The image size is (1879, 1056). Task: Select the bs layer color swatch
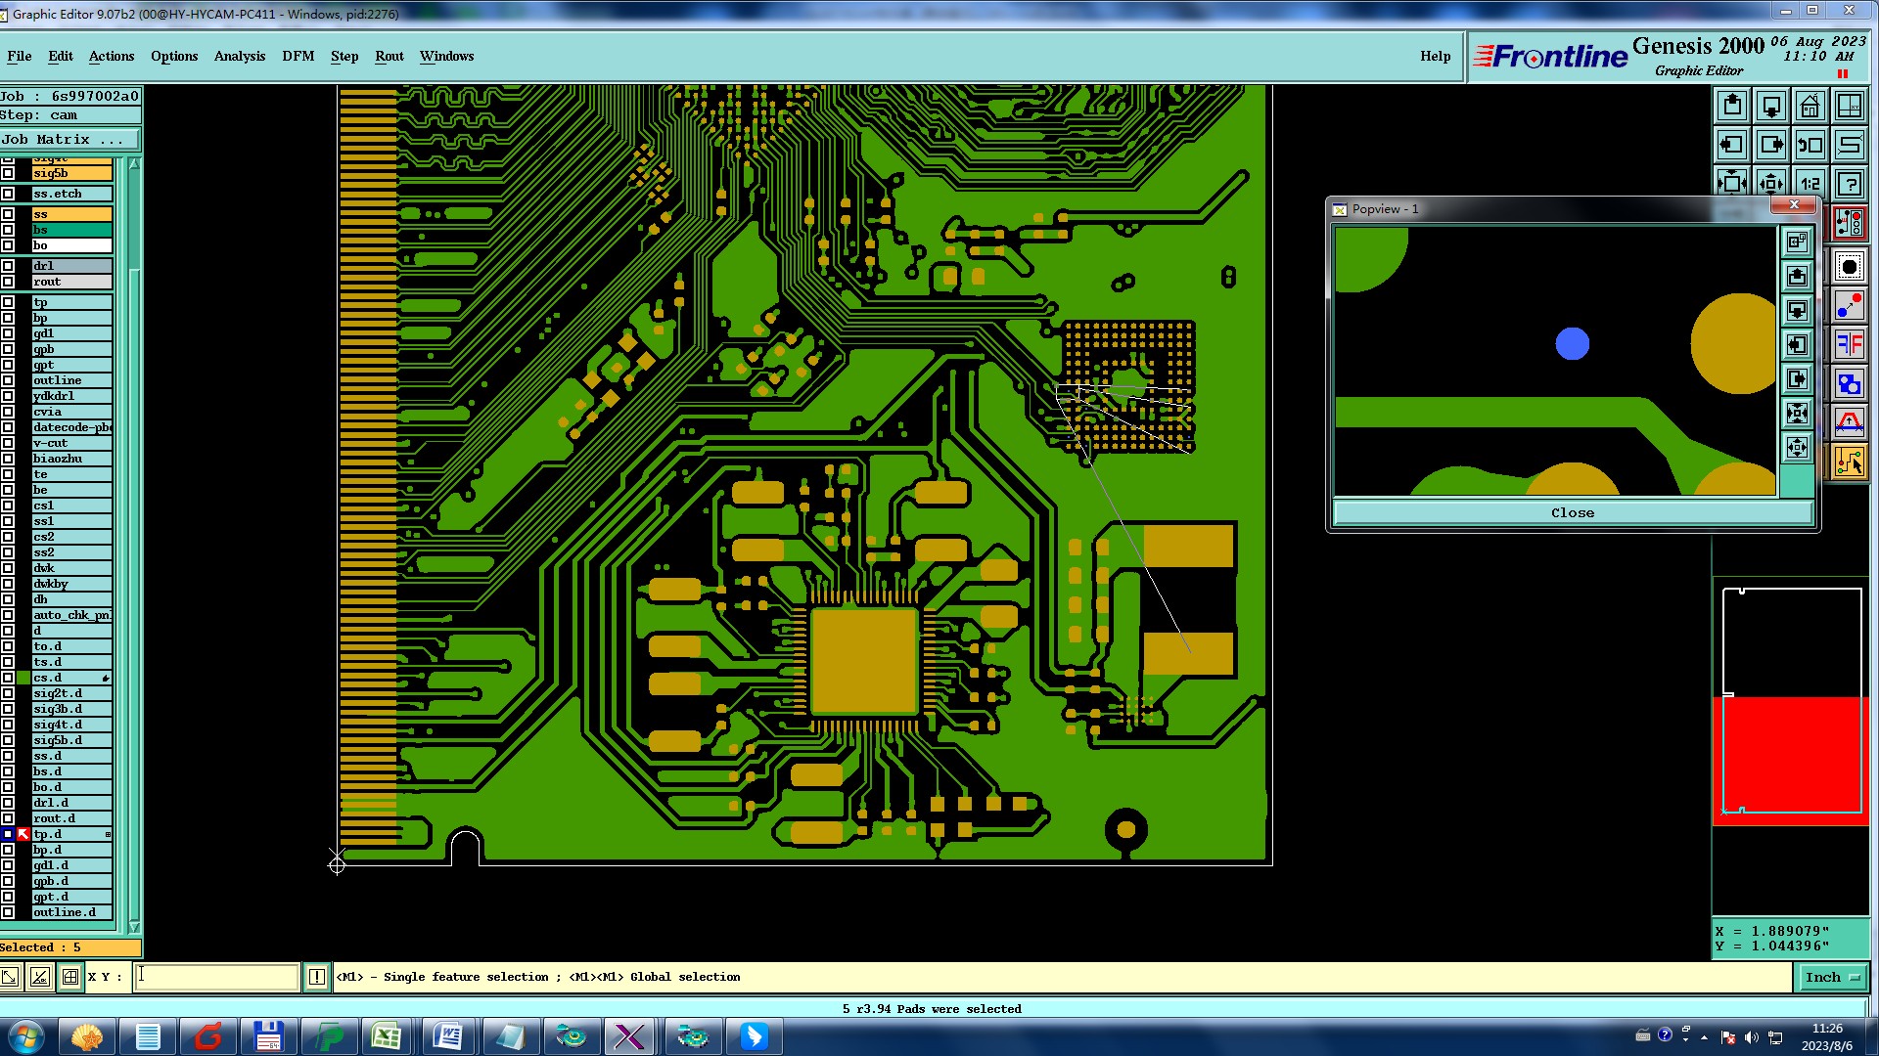tap(71, 230)
